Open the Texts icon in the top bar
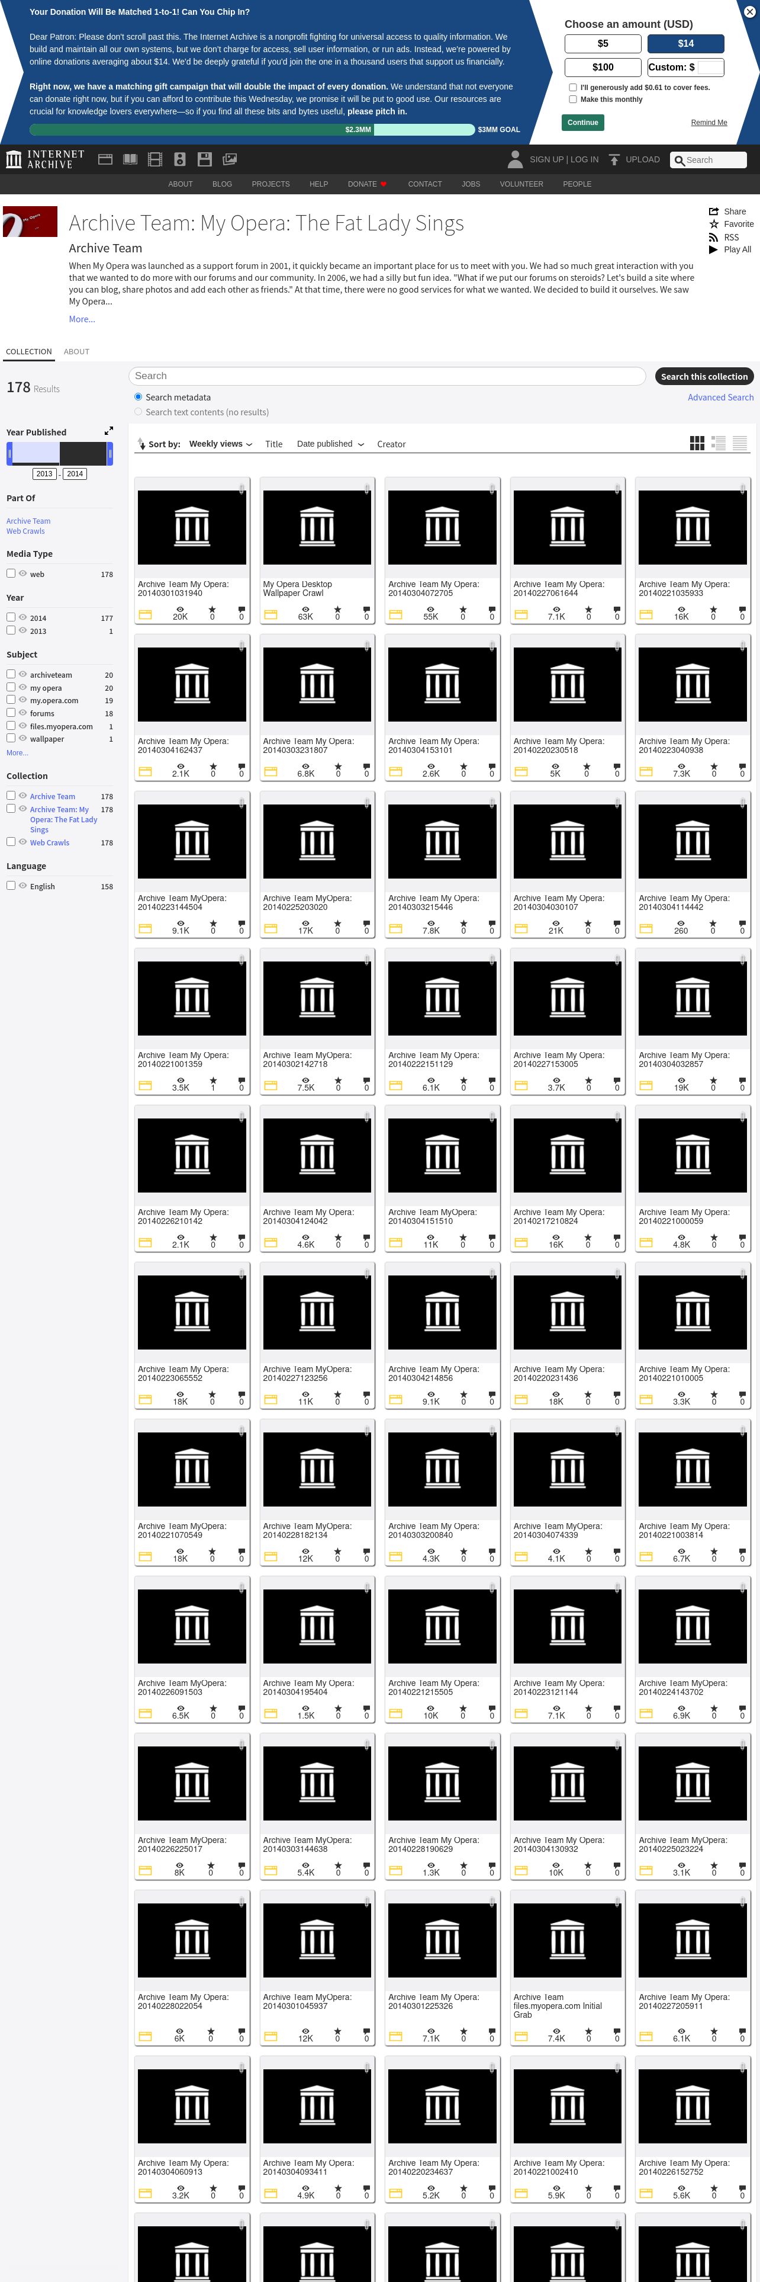Screen dimensions: 760x2282 [x=130, y=159]
